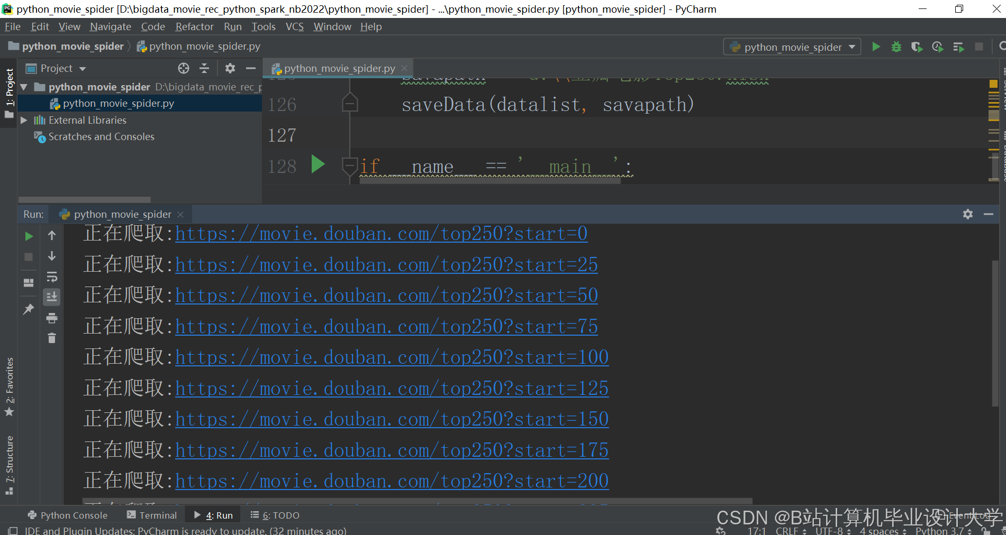This screenshot has width=1006, height=535.
Task: Open douban link with start=150
Action: tap(392, 419)
